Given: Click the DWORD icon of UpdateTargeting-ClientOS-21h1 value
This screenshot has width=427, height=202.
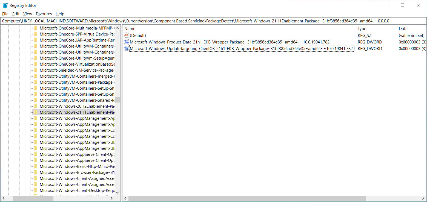Looking at the screenshot, I should (127, 48).
